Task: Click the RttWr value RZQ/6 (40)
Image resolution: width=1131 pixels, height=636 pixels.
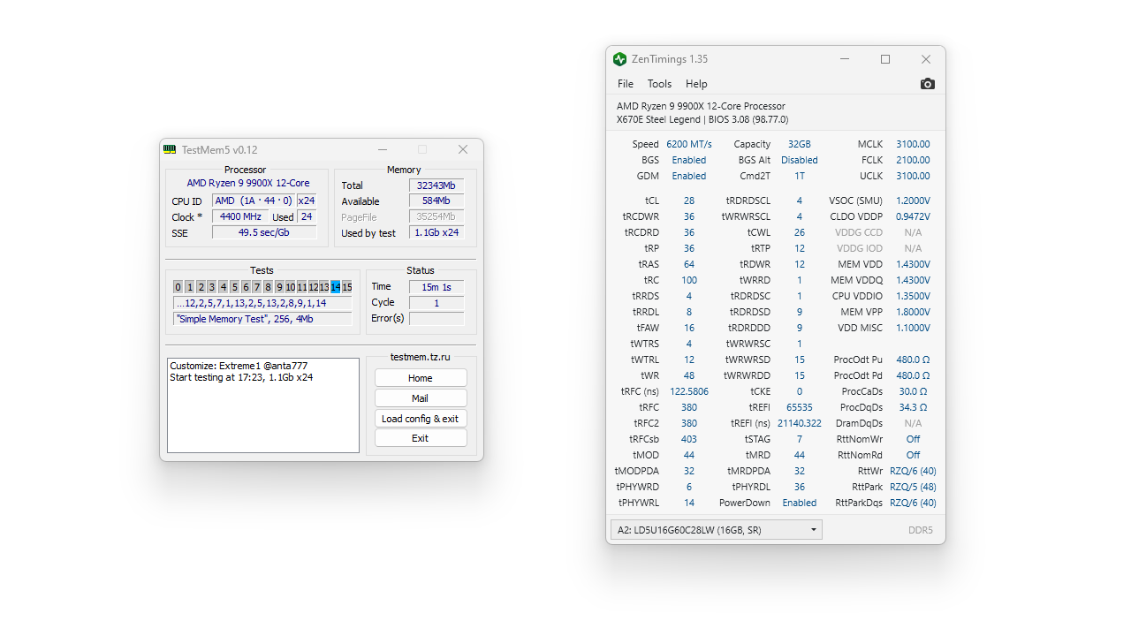Action: tap(913, 471)
